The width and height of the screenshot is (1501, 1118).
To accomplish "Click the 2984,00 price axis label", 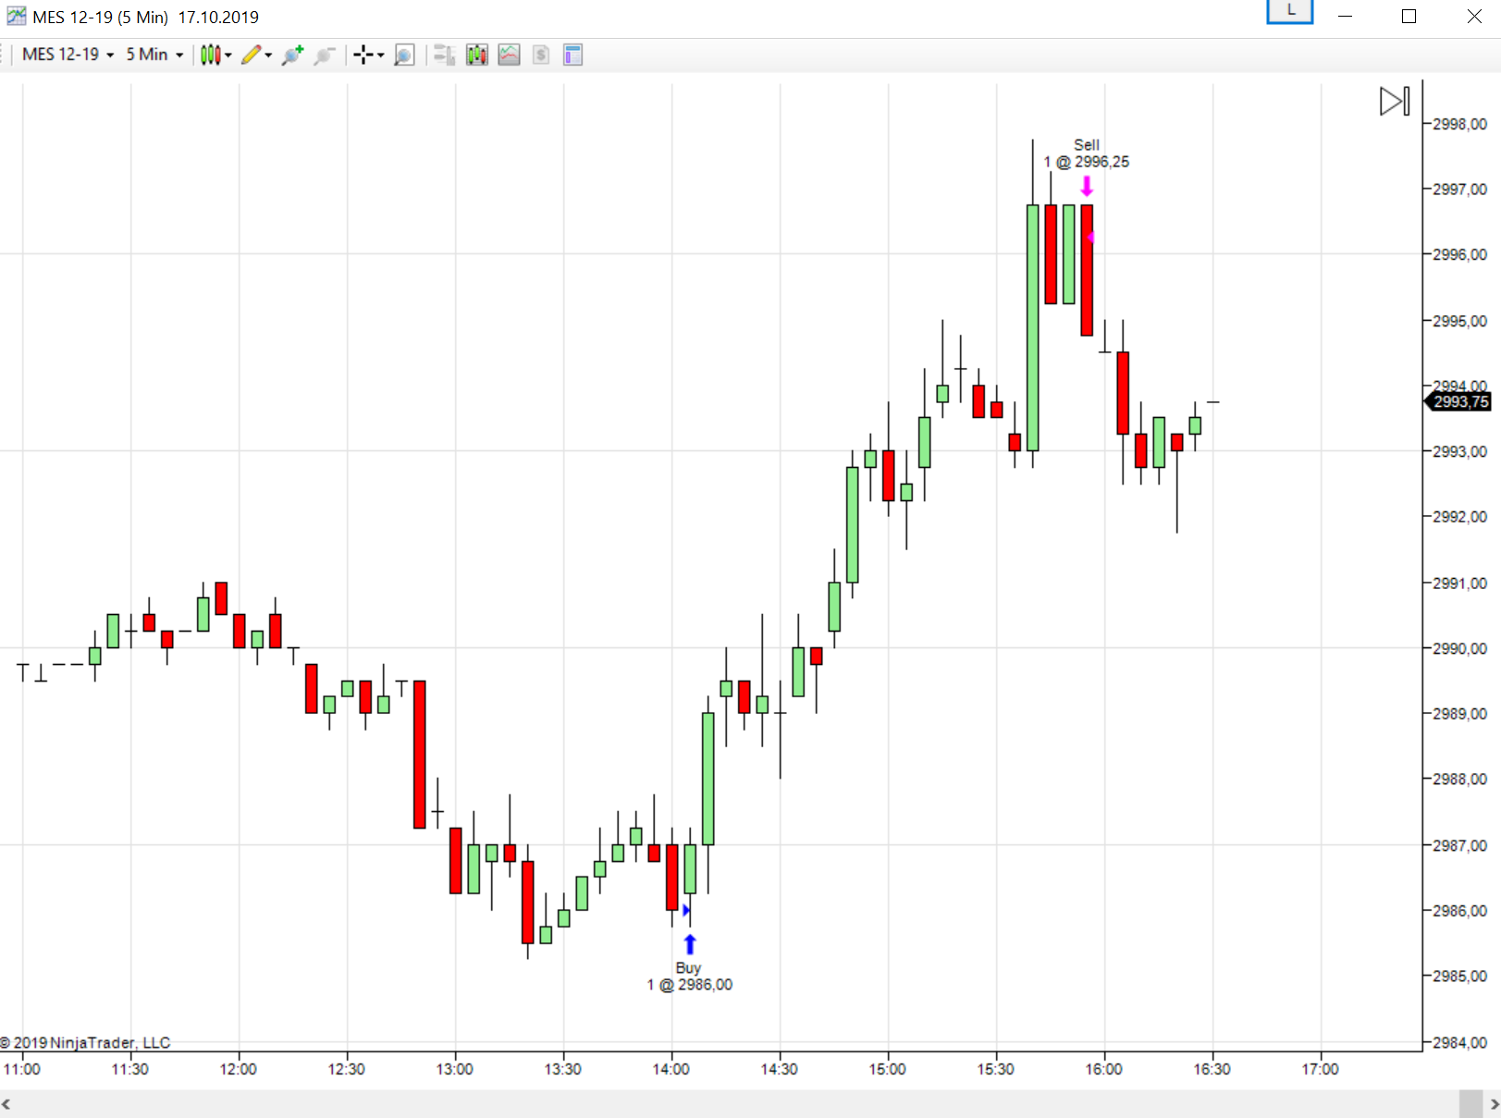I will coord(1459,1042).
